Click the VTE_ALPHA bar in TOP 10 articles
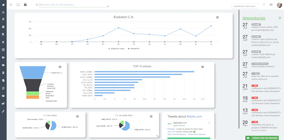284x140 pixels. coord(105,93)
